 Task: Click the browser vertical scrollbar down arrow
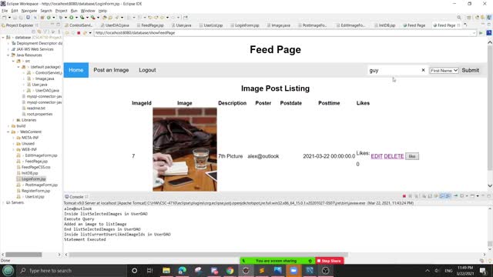pos(490,185)
